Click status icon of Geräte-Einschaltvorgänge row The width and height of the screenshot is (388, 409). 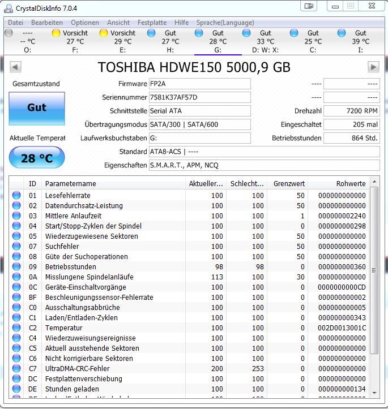[x=16, y=287]
